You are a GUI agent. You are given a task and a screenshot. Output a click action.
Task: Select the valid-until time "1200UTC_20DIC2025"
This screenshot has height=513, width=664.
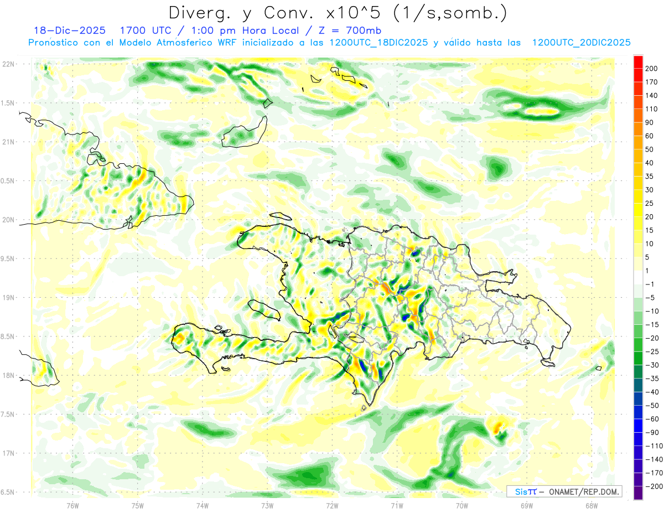582,43
